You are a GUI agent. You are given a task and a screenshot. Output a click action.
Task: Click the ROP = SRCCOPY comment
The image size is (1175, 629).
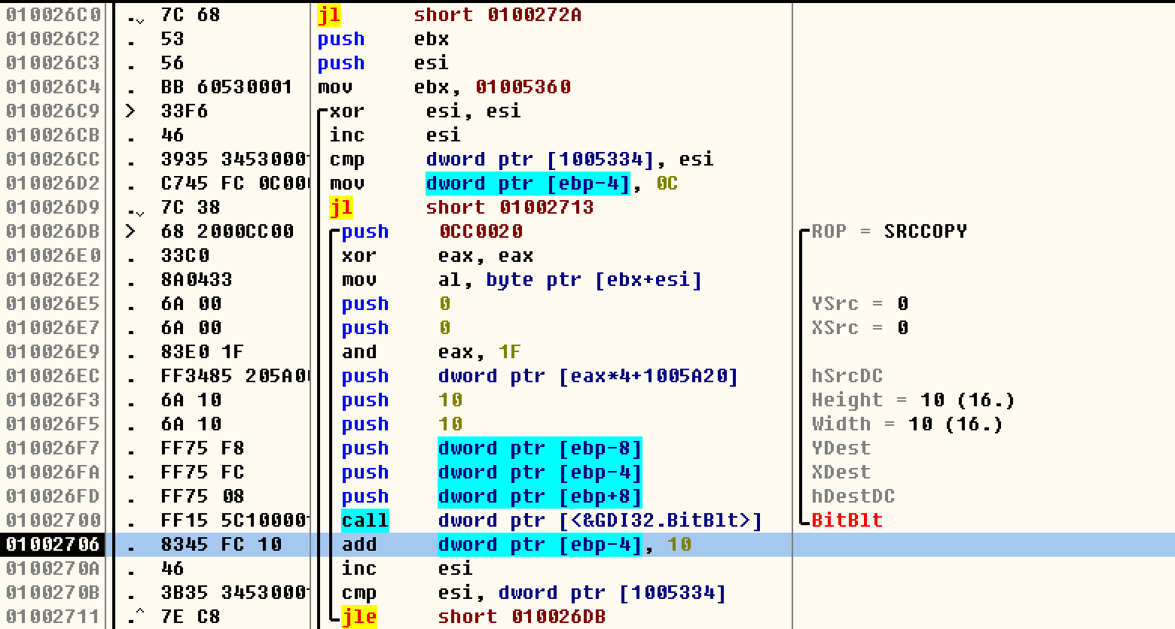point(889,232)
